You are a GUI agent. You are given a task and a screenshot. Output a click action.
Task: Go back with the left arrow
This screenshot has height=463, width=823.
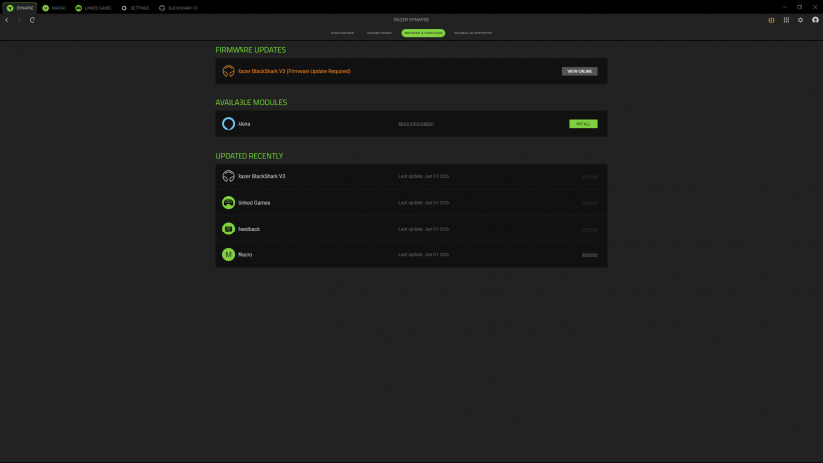[x=7, y=20]
